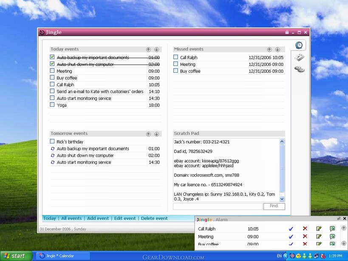Click the up arrow in Jingle Alarm popup
348x261 pixels.
pos(344,228)
